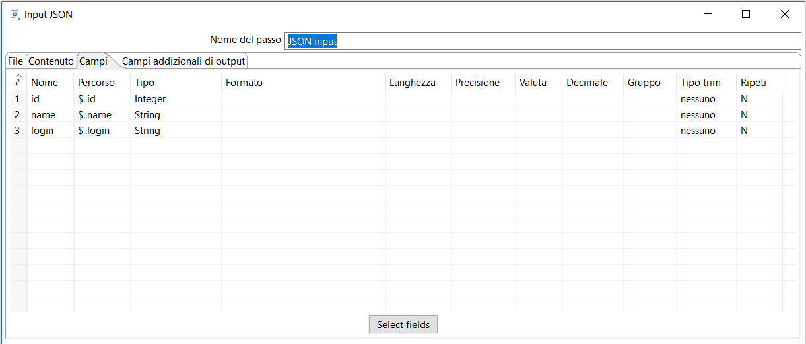806x344 pixels.
Task: Click Ripeti 'N' cell in name row
Action: pyautogui.click(x=759, y=115)
